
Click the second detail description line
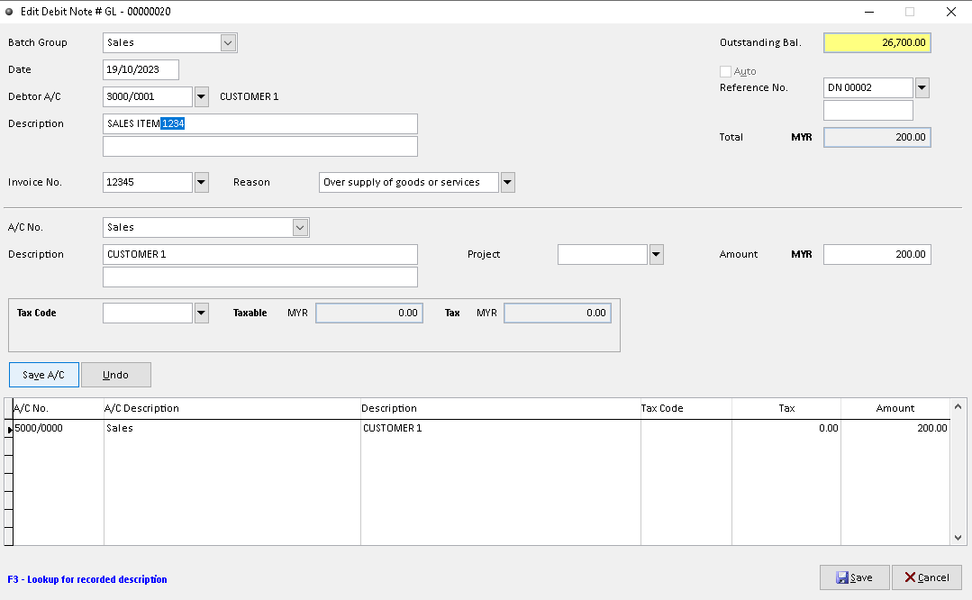pos(259,277)
